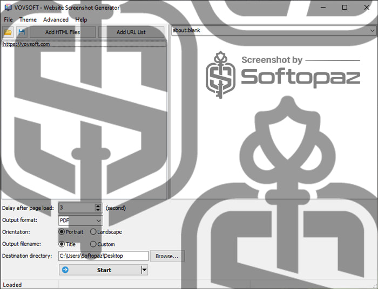Click Browse… for destination directory

(x=167, y=256)
